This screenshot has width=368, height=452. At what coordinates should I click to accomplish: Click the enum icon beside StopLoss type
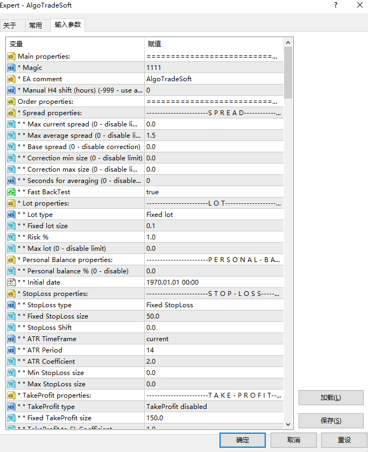pos(11,305)
